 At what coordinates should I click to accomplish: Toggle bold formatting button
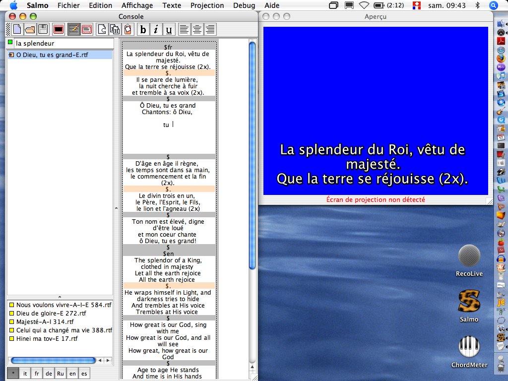143,29
